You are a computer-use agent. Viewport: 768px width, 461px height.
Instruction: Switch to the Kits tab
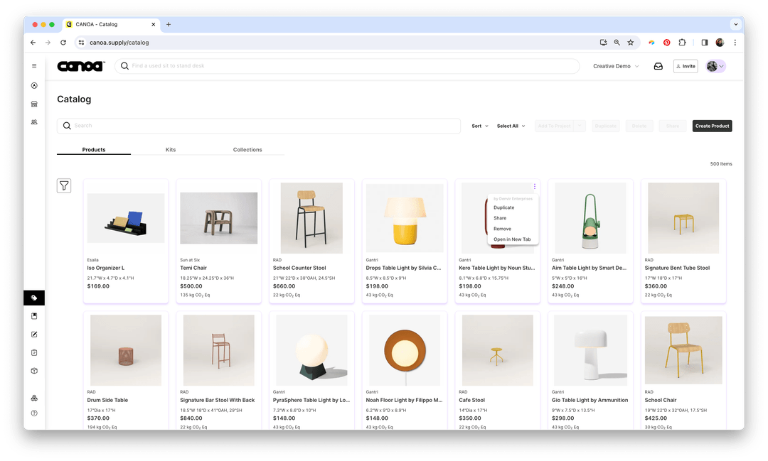pos(171,150)
